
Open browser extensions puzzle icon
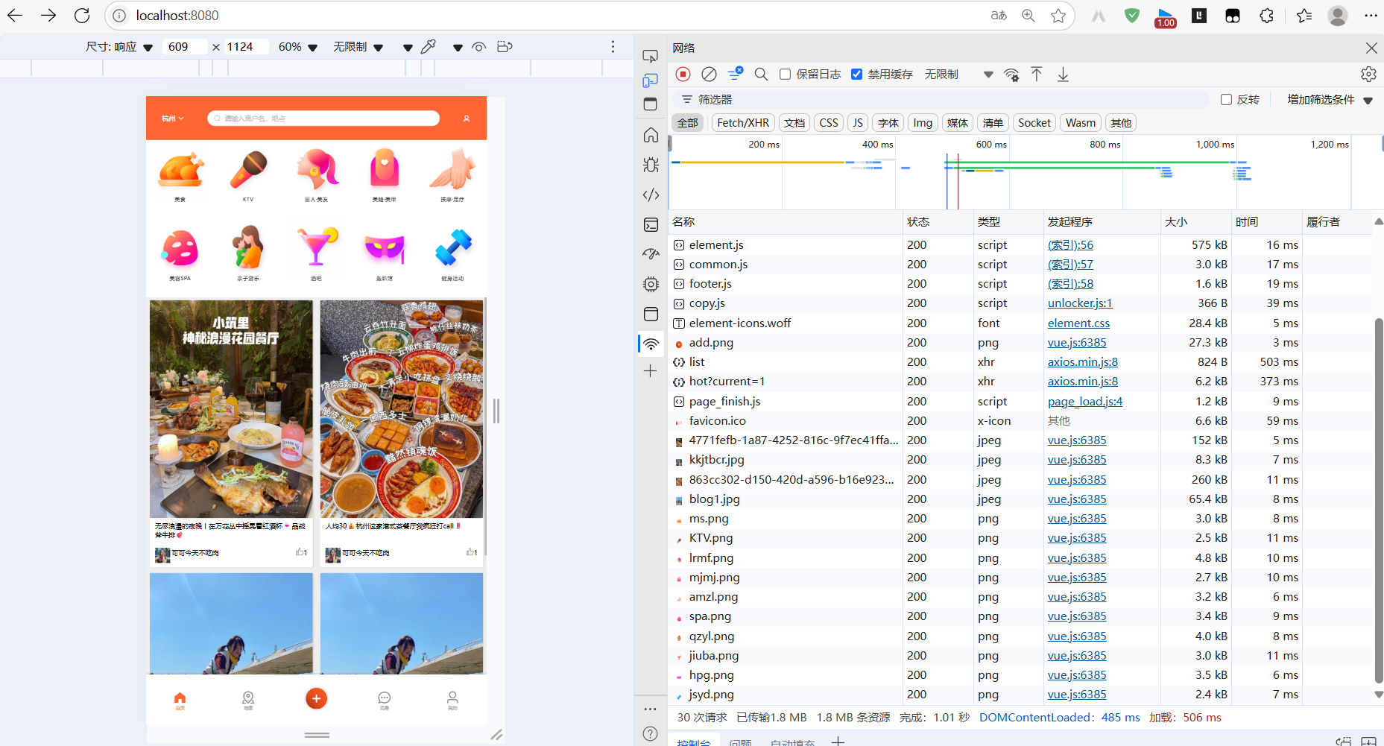click(1266, 15)
